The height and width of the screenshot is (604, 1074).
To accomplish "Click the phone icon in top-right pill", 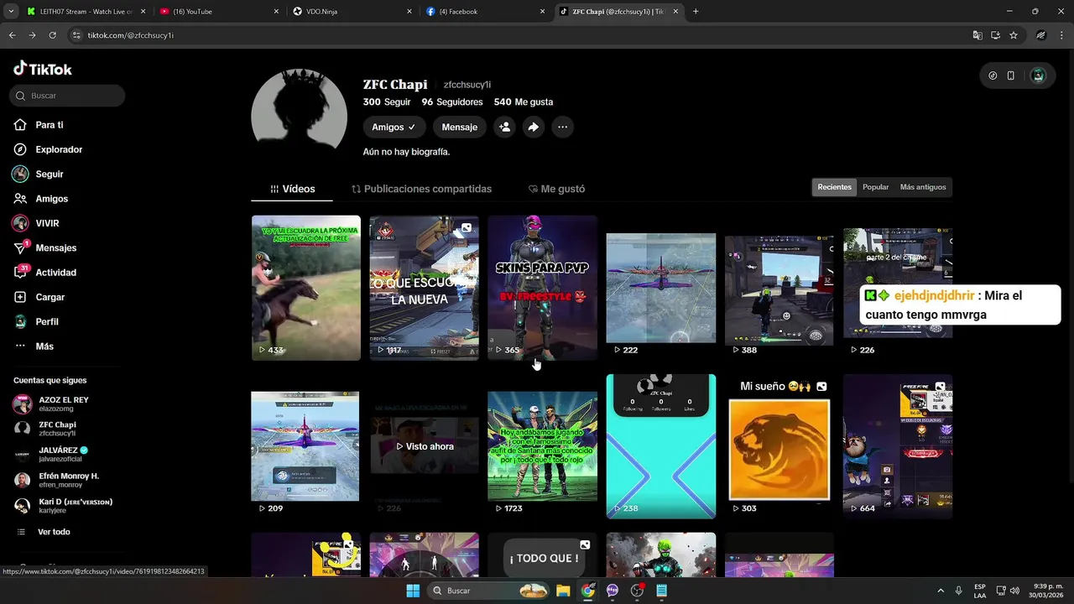I will 1011,75.
